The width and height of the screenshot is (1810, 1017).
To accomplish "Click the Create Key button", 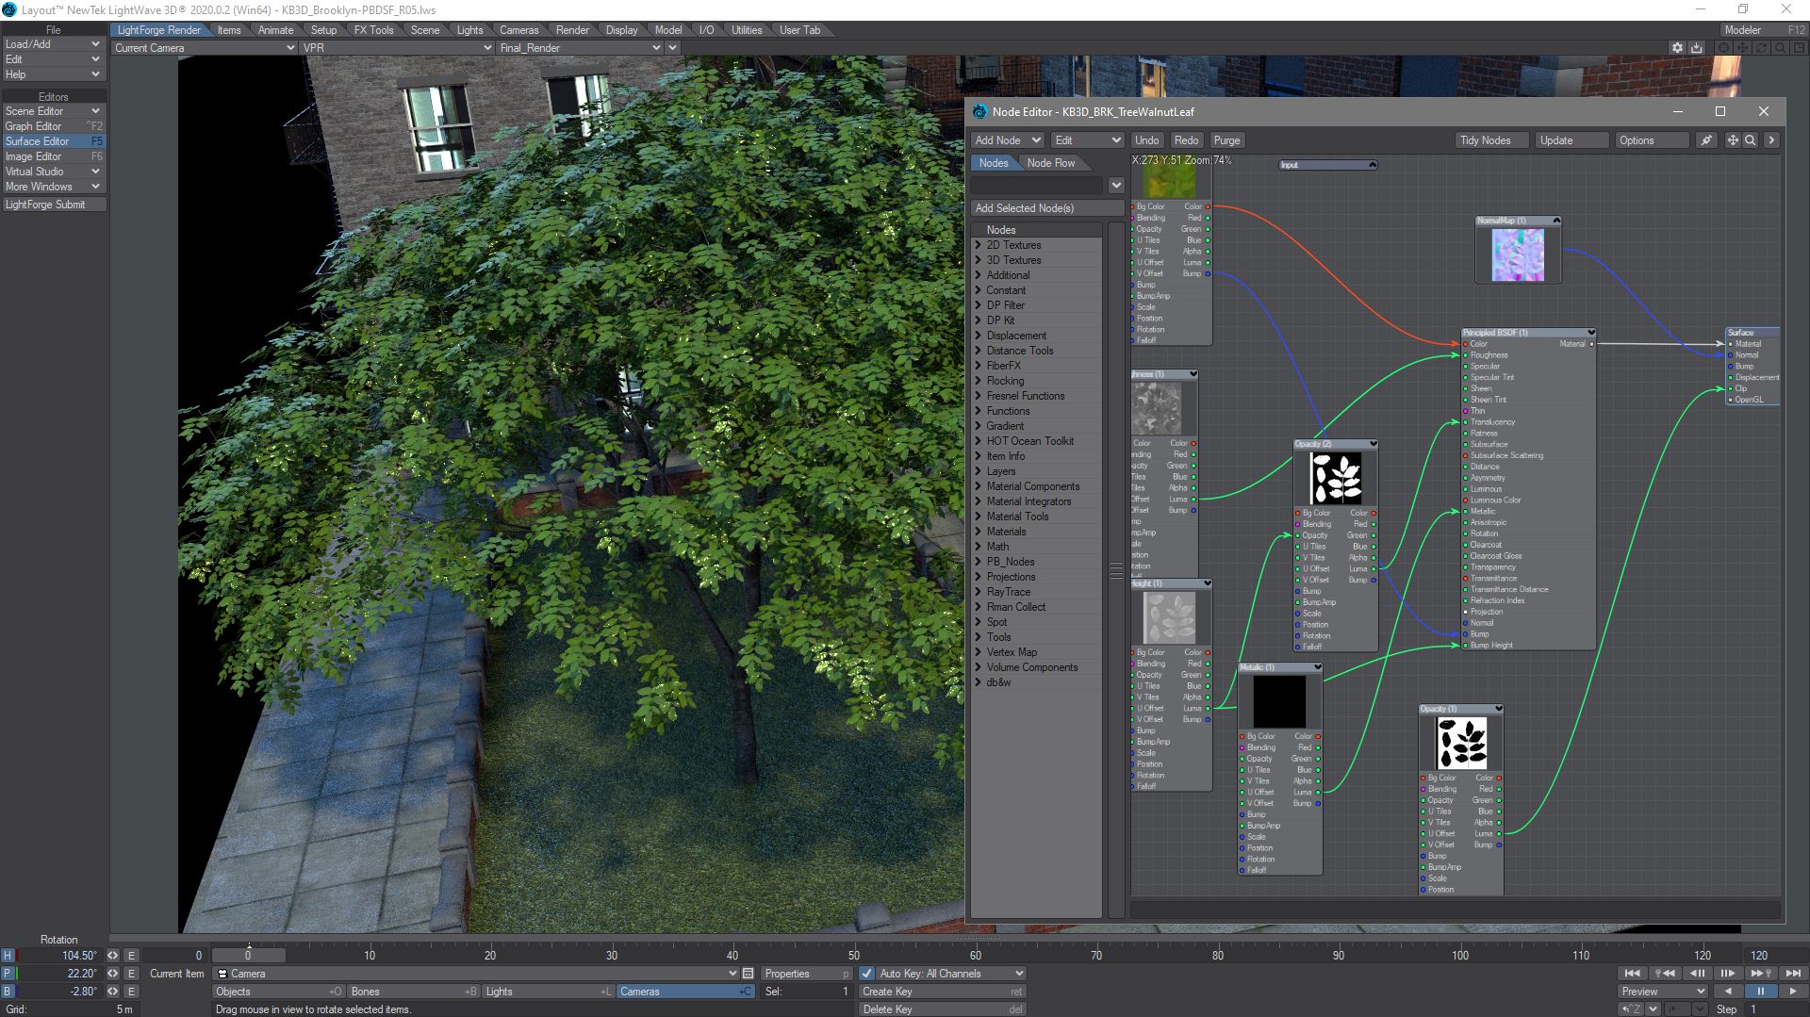I will tap(942, 992).
